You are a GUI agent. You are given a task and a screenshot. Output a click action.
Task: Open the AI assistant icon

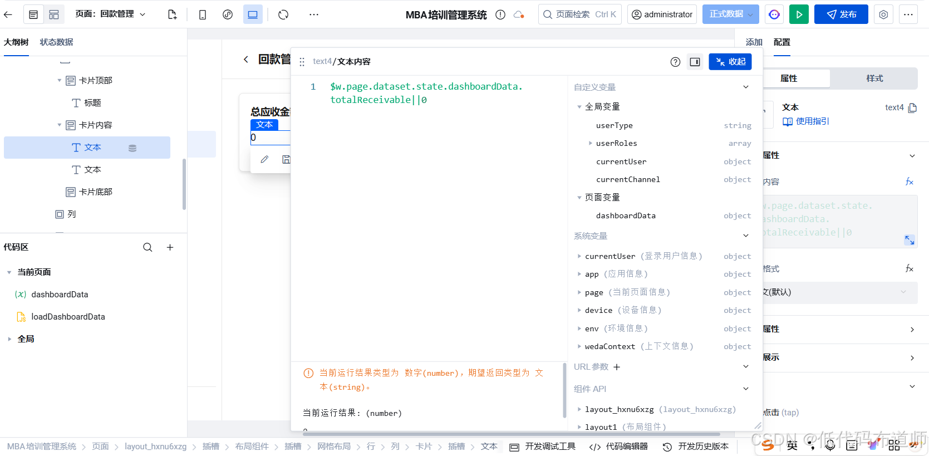tap(774, 14)
